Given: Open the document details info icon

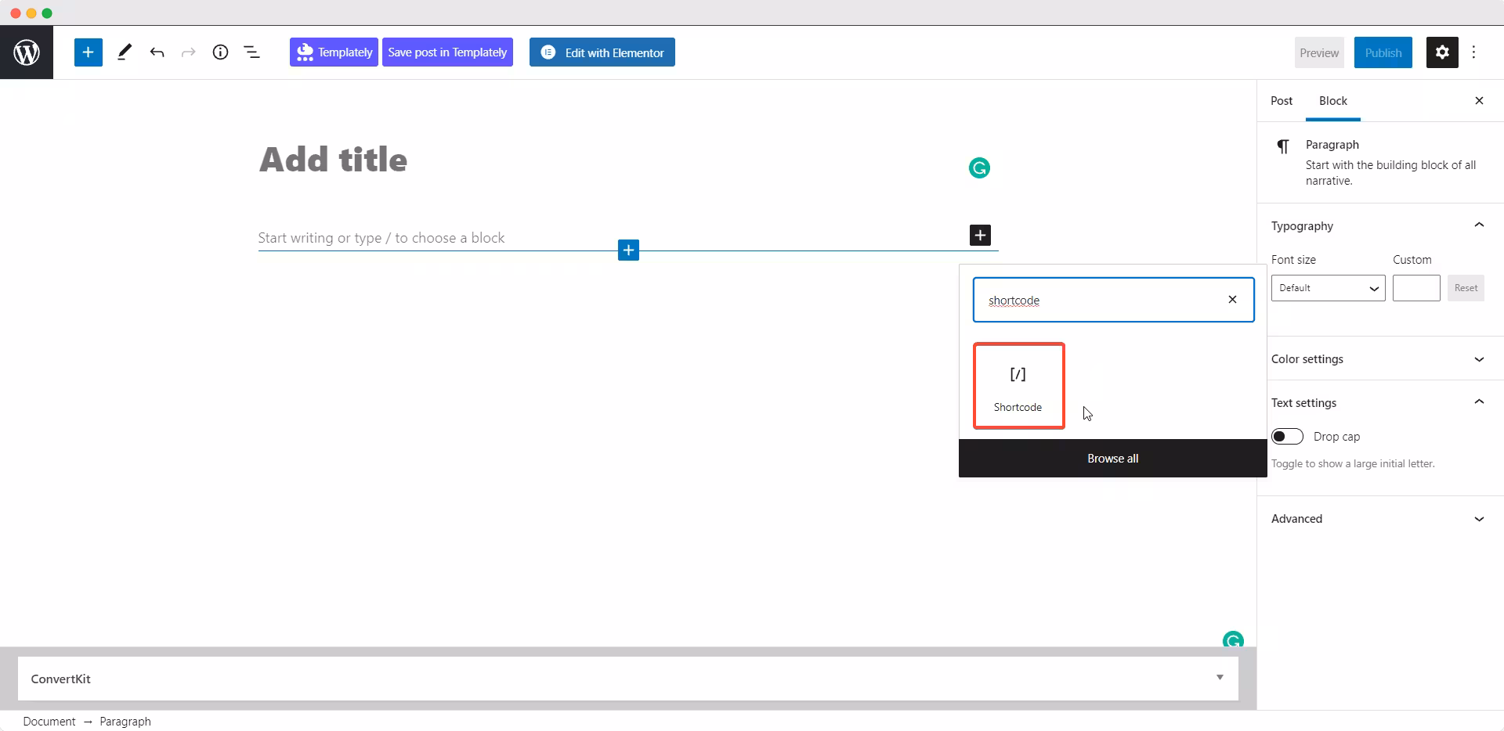Looking at the screenshot, I should pos(220,52).
